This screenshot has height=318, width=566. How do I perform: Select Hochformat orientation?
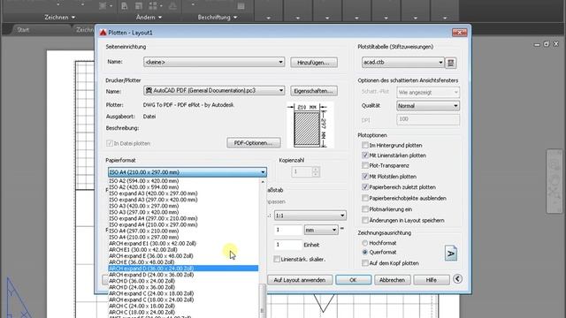click(365, 243)
